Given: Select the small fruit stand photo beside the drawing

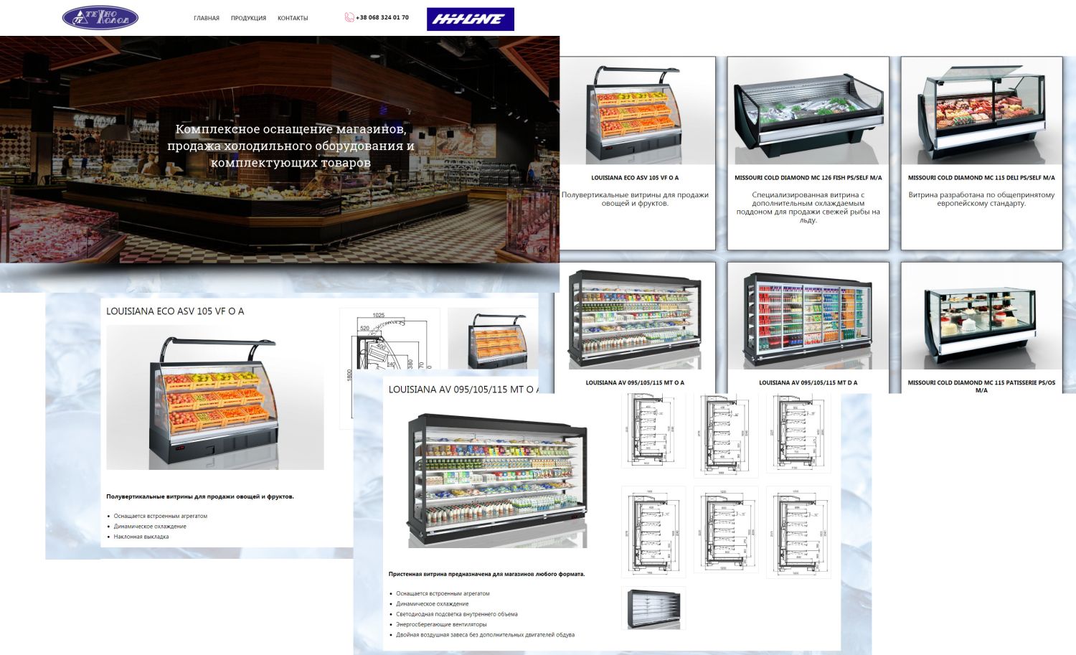Looking at the screenshot, I should 493,339.
